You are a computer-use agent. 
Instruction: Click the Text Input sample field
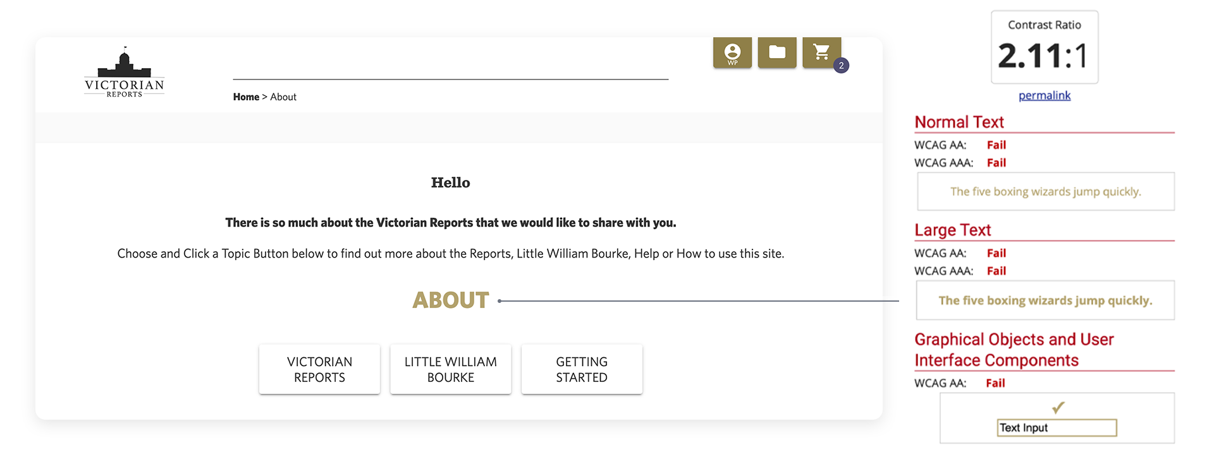tap(1057, 428)
